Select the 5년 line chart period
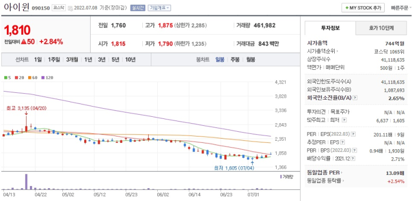The image size is (412, 201). 115,60
